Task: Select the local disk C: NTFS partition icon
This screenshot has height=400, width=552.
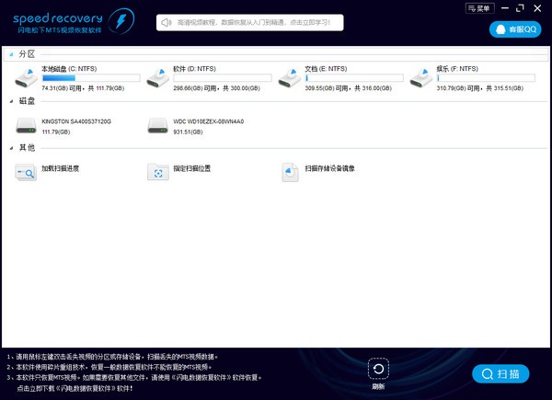Action: pyautogui.click(x=26, y=77)
